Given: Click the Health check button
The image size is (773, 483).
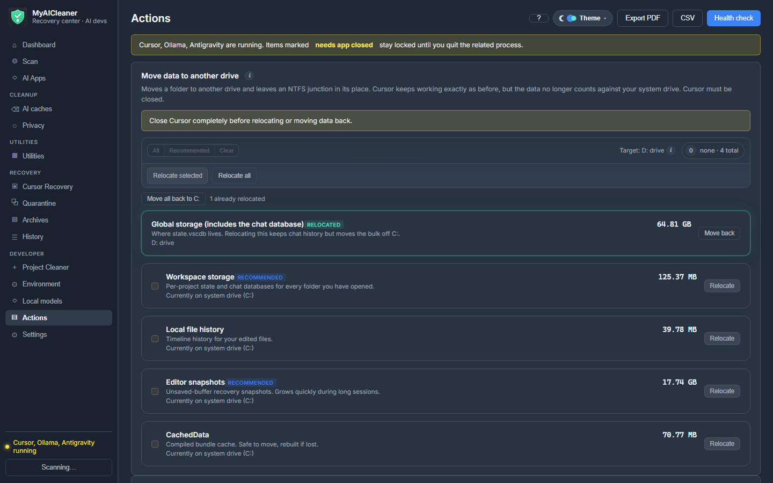Looking at the screenshot, I should [733, 18].
